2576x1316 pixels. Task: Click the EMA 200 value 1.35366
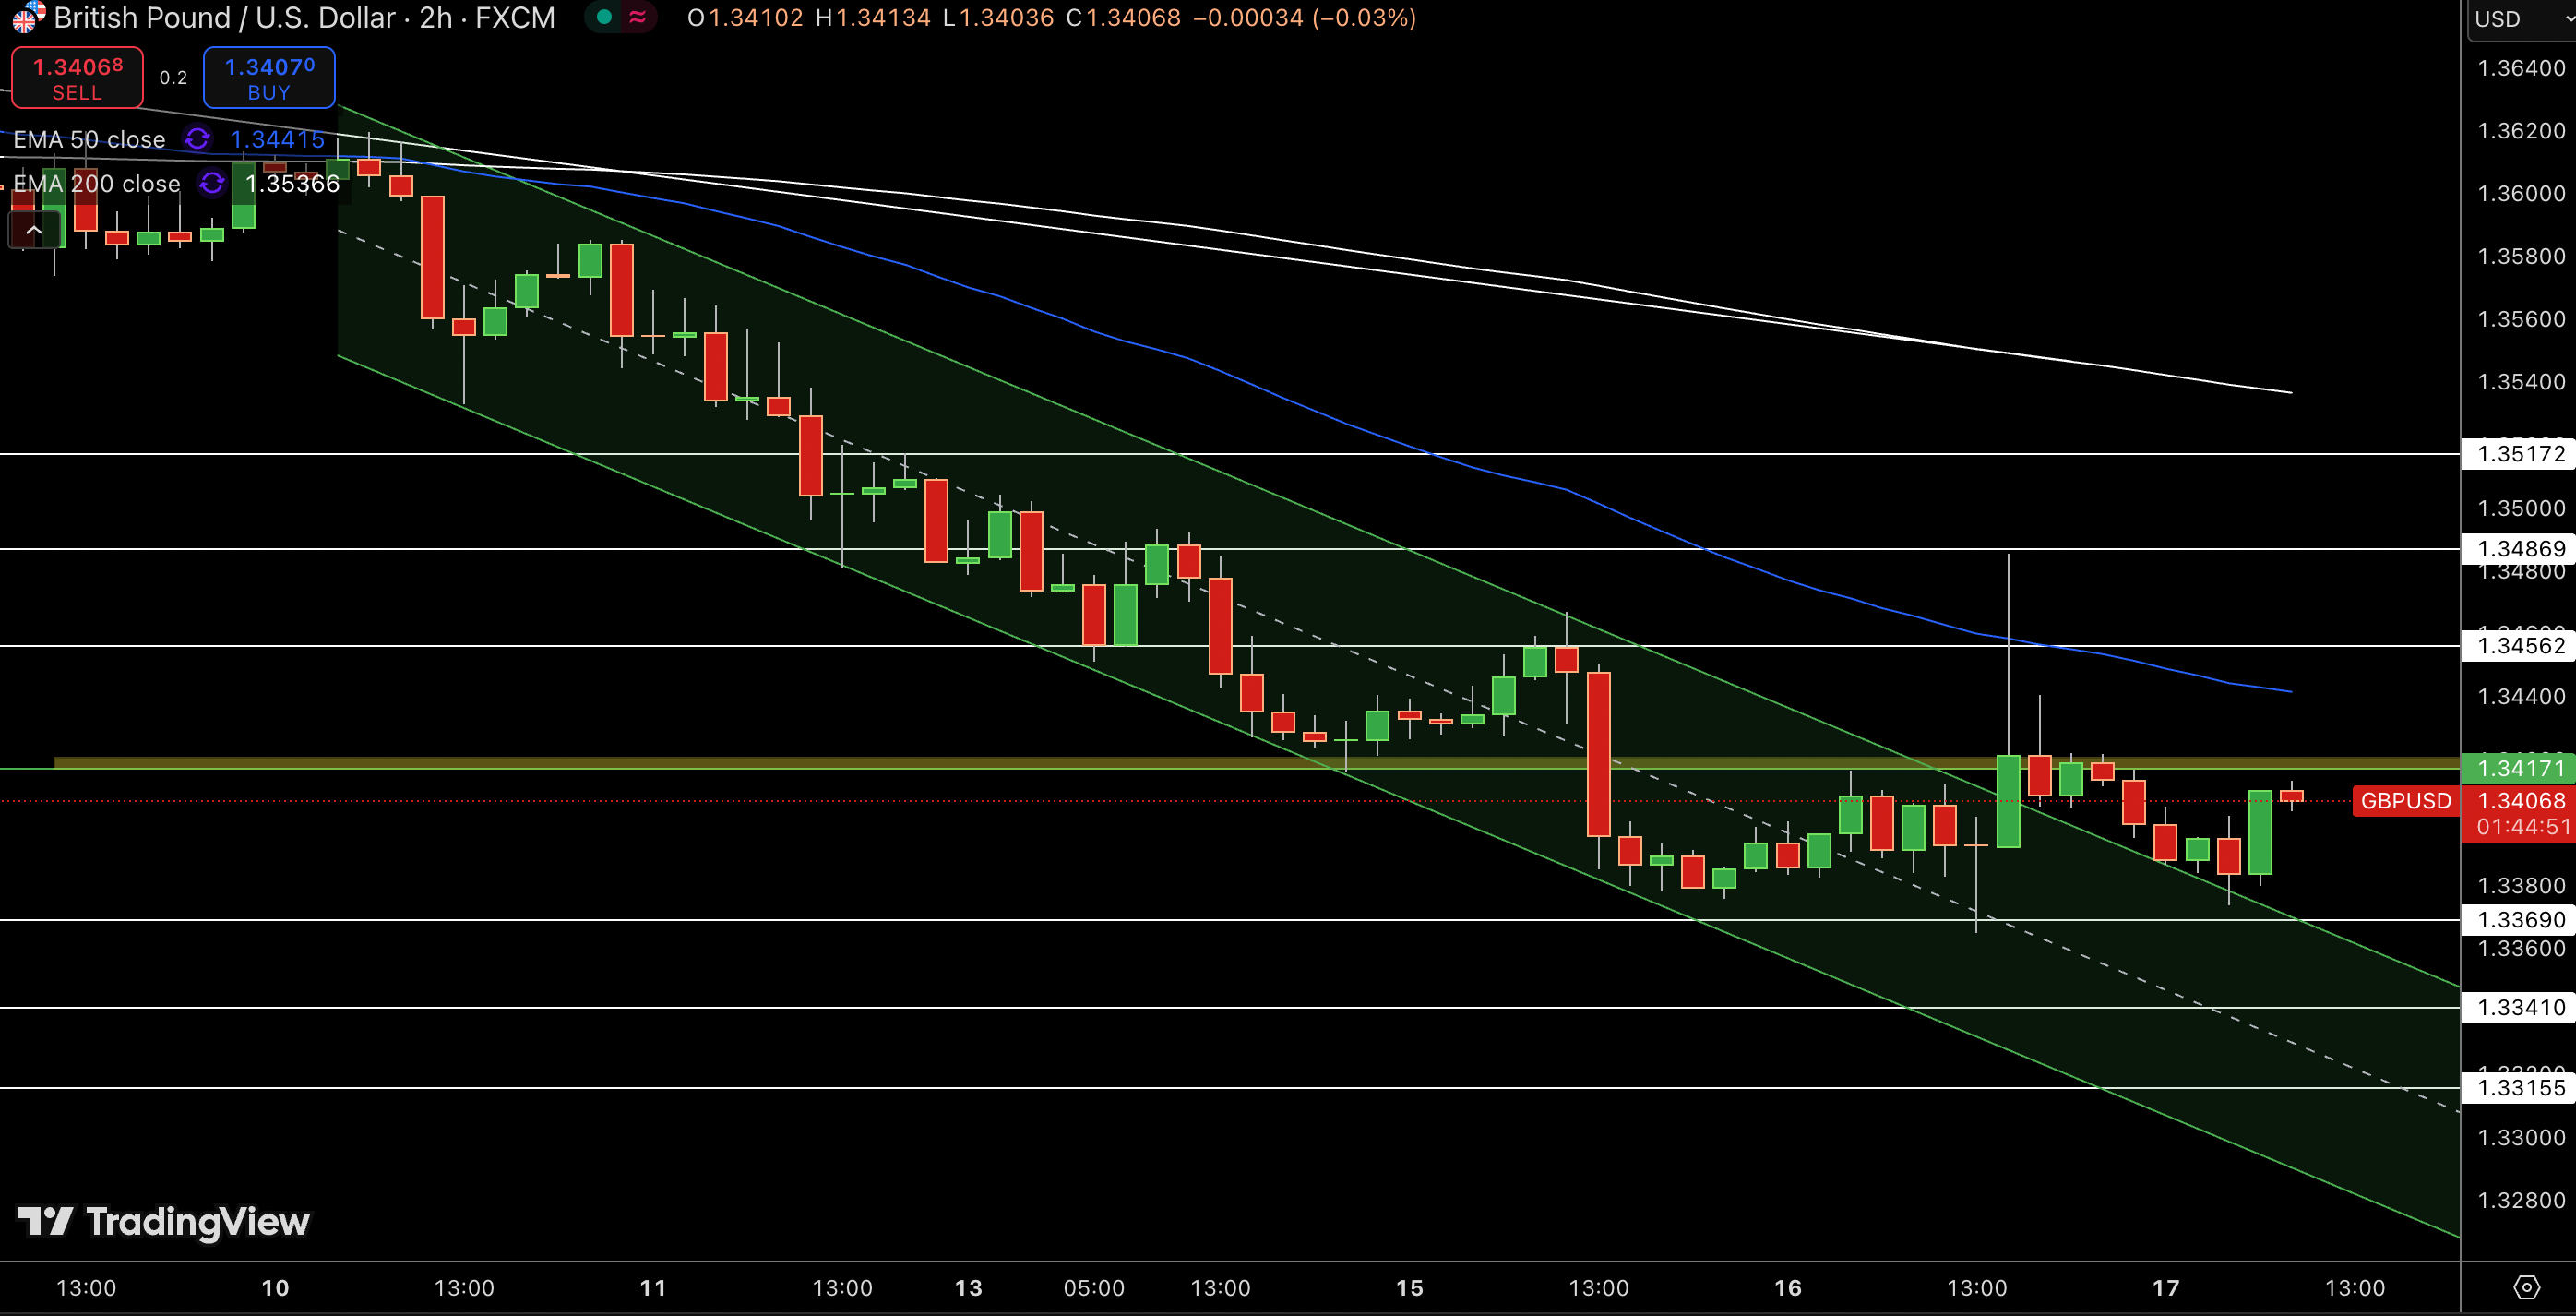coord(293,184)
